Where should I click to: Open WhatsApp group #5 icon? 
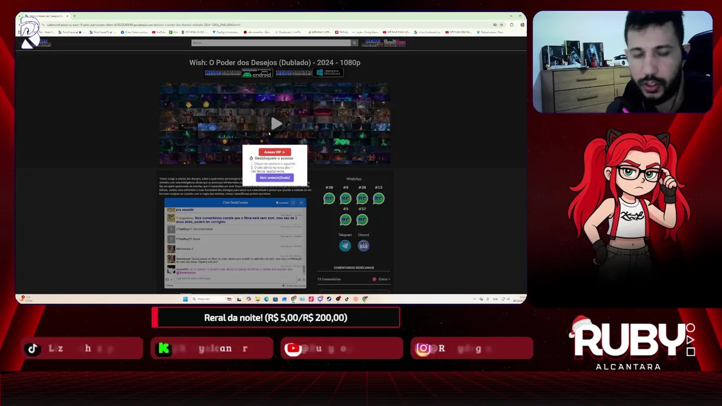[345, 220]
